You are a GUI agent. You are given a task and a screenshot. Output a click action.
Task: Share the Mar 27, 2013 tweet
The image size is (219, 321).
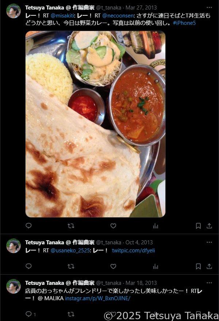coord(209,226)
